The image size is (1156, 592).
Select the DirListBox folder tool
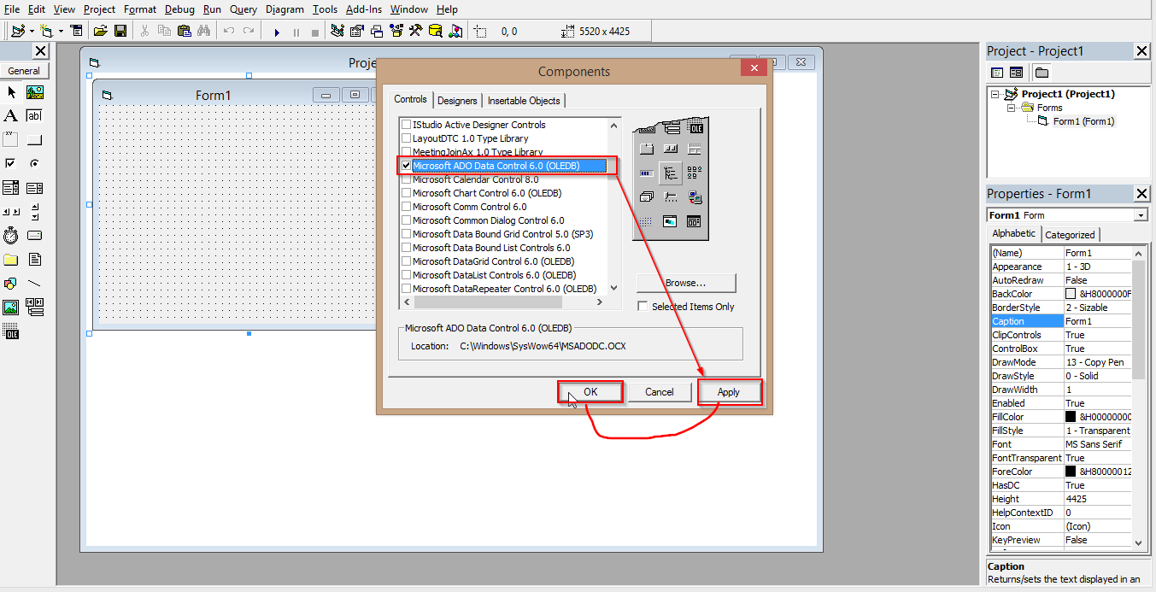(11, 259)
